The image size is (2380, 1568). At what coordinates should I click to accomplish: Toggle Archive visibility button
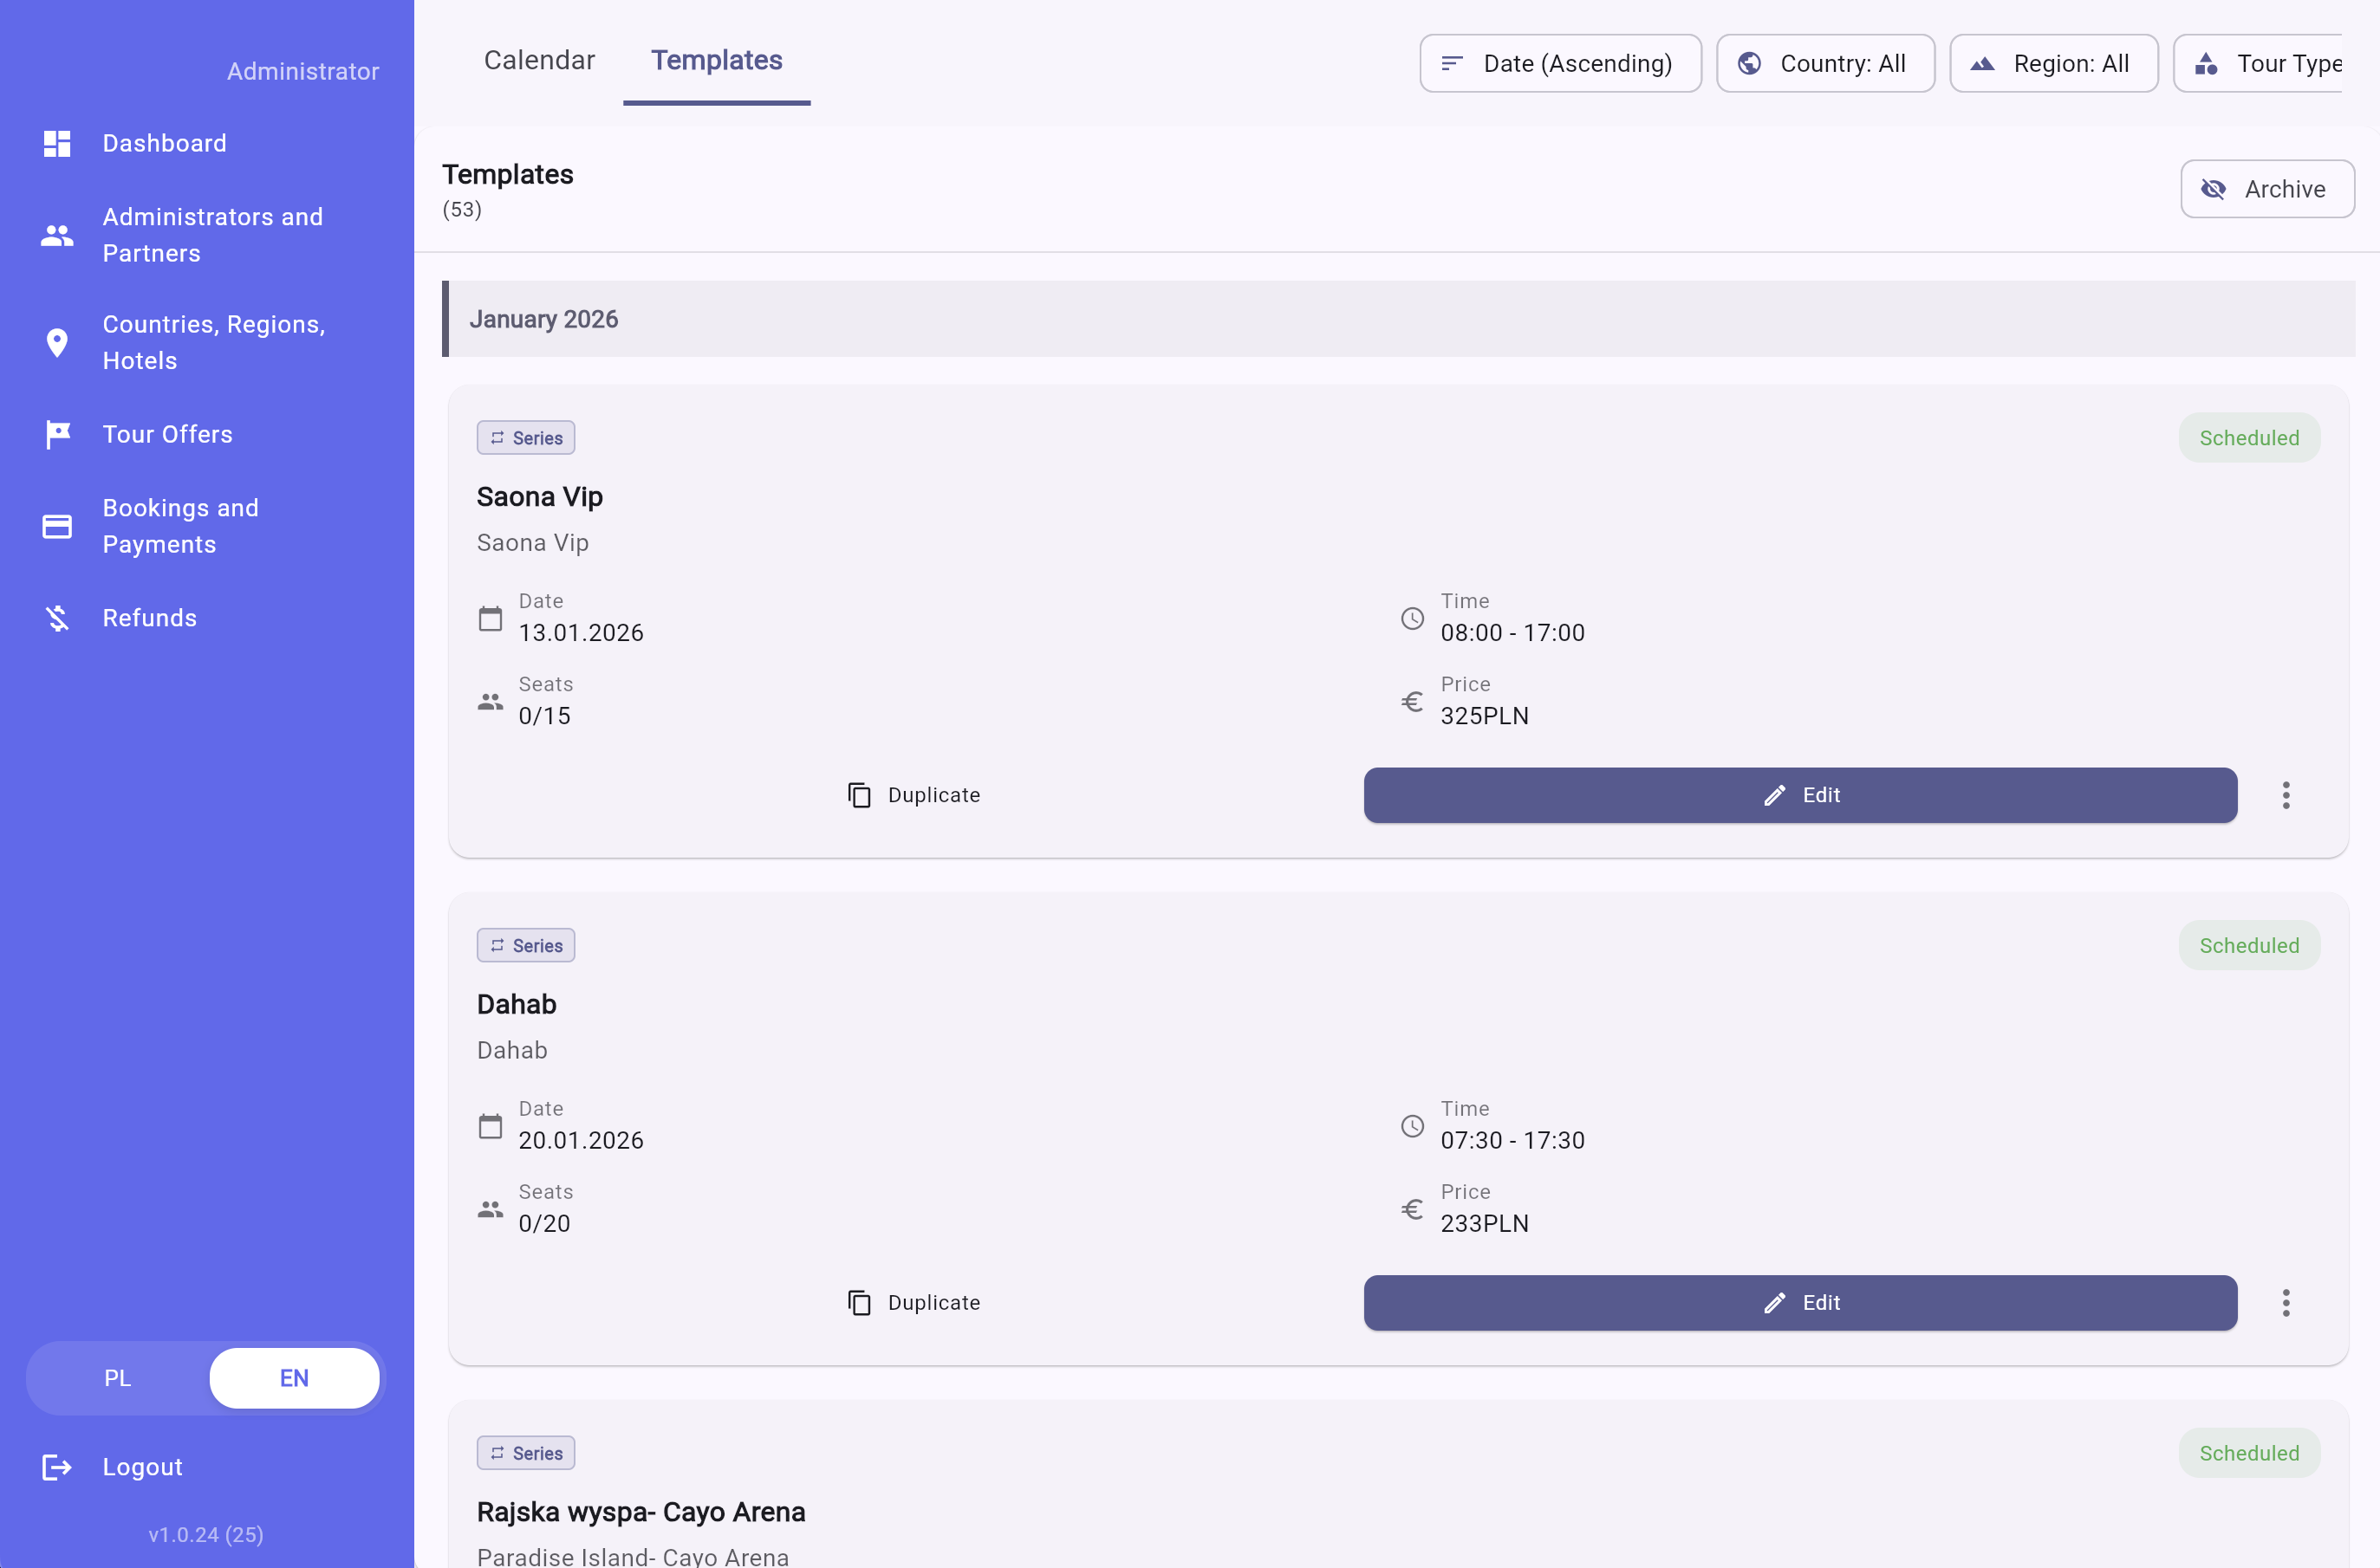point(2266,189)
